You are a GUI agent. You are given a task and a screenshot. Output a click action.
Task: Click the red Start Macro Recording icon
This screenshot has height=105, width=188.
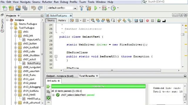[147, 21]
